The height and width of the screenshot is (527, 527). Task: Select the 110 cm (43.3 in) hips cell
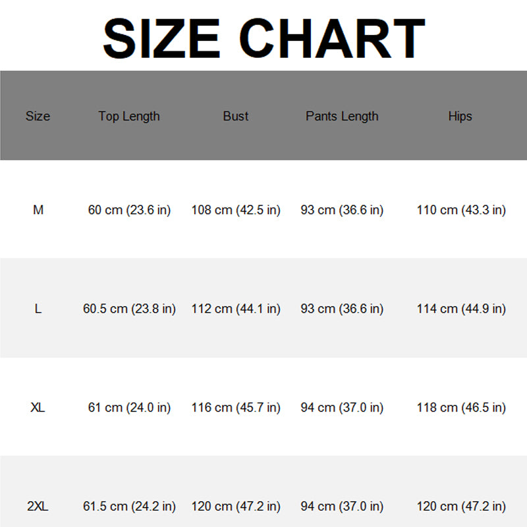462,210
